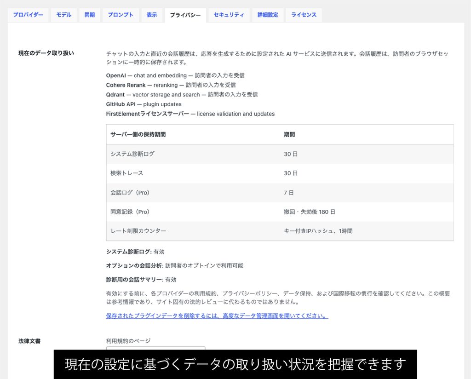
Task: Open the セキュリティ tab
Action: coord(229,15)
